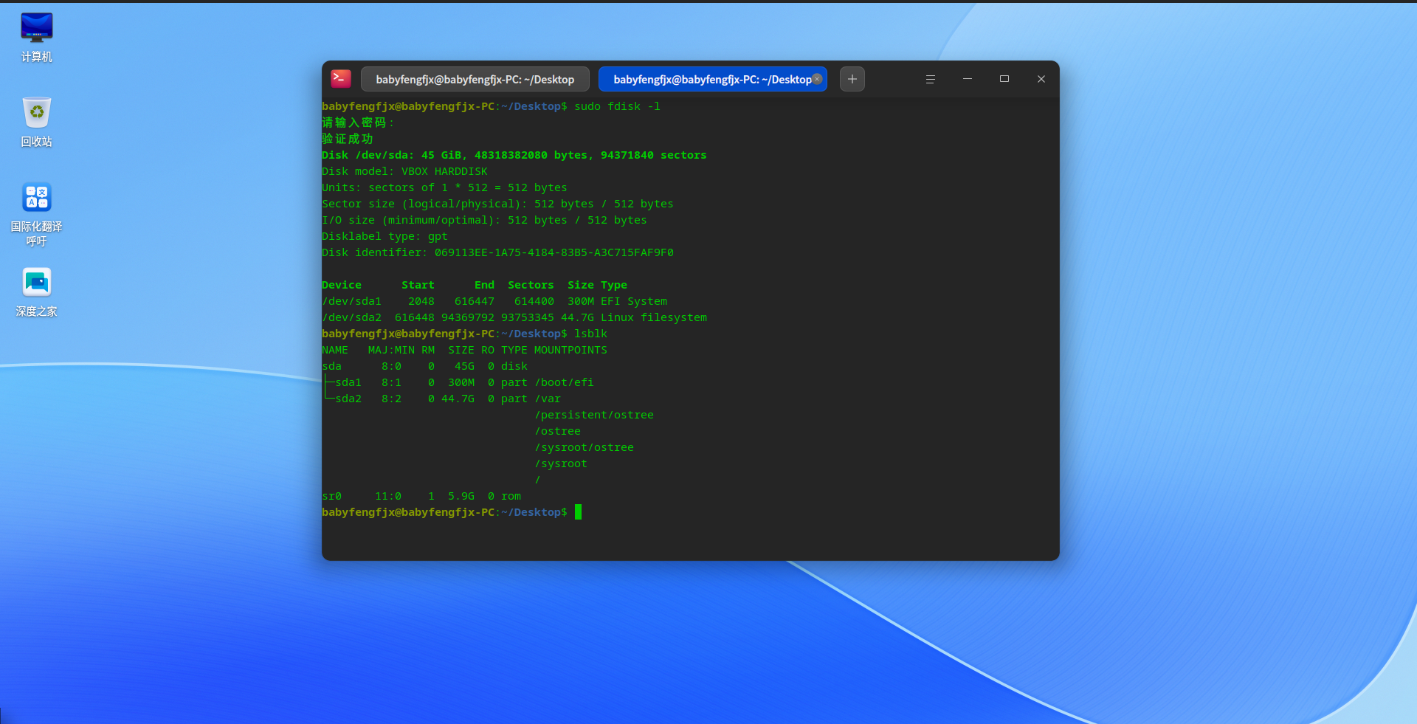Click the /dev/sda2 partition row
This screenshot has width=1417, height=724.
[x=514, y=317]
